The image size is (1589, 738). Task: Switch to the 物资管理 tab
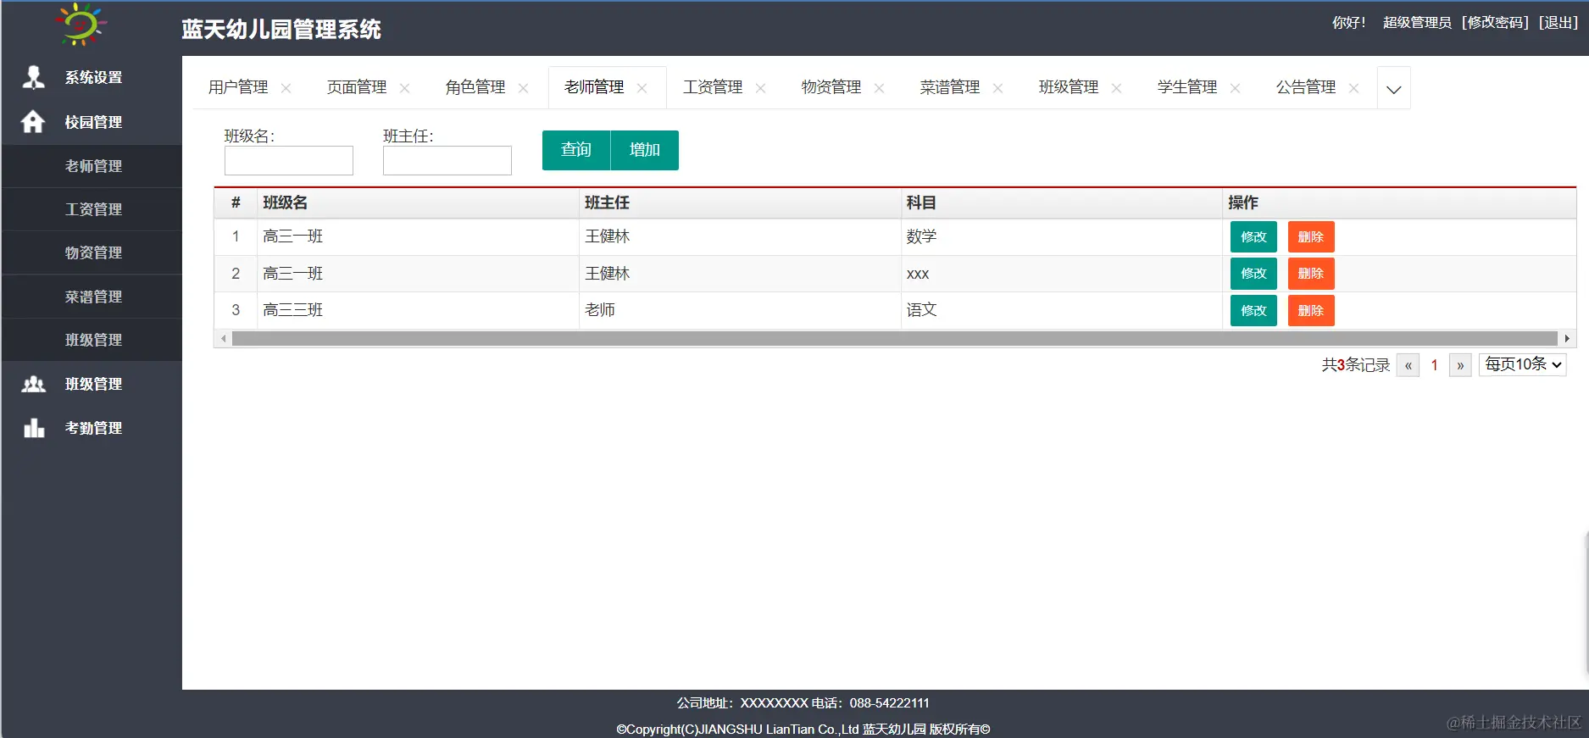pyautogui.click(x=831, y=87)
